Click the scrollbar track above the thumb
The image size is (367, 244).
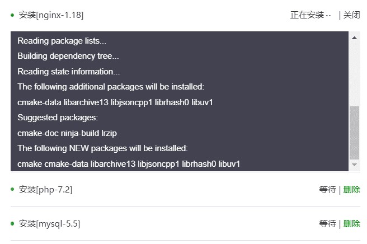coord(354,75)
